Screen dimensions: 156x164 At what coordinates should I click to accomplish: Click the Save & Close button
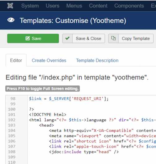(83, 39)
